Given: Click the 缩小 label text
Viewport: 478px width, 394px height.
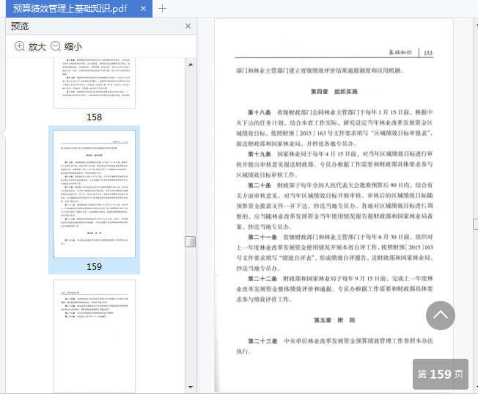Looking at the screenshot, I should point(73,47).
